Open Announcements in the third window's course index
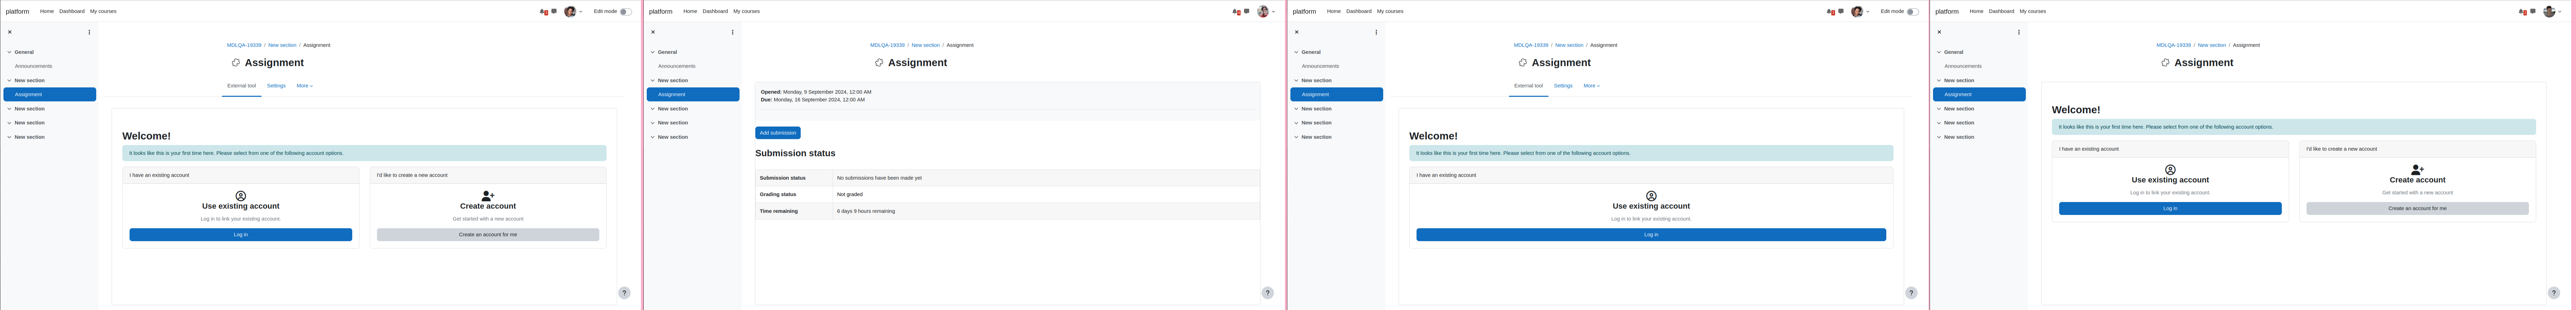2576x310 pixels. coord(1320,66)
